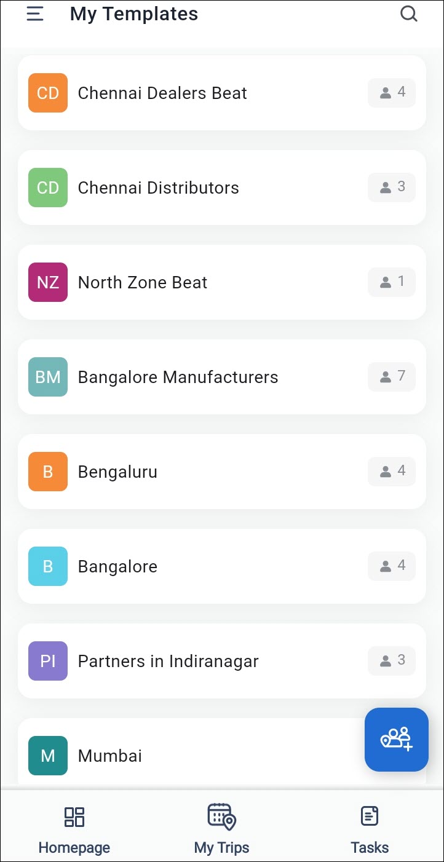Open the Partners in Indiranagar template
The width and height of the screenshot is (444, 862).
222,661
